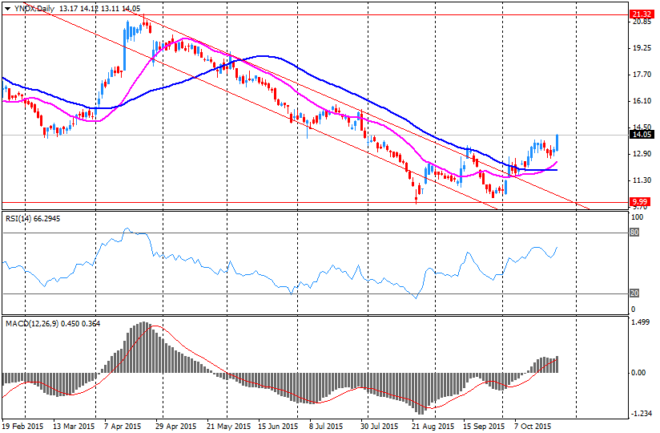
Task: Click the red 21.32 resistance price label
Action: (x=642, y=14)
